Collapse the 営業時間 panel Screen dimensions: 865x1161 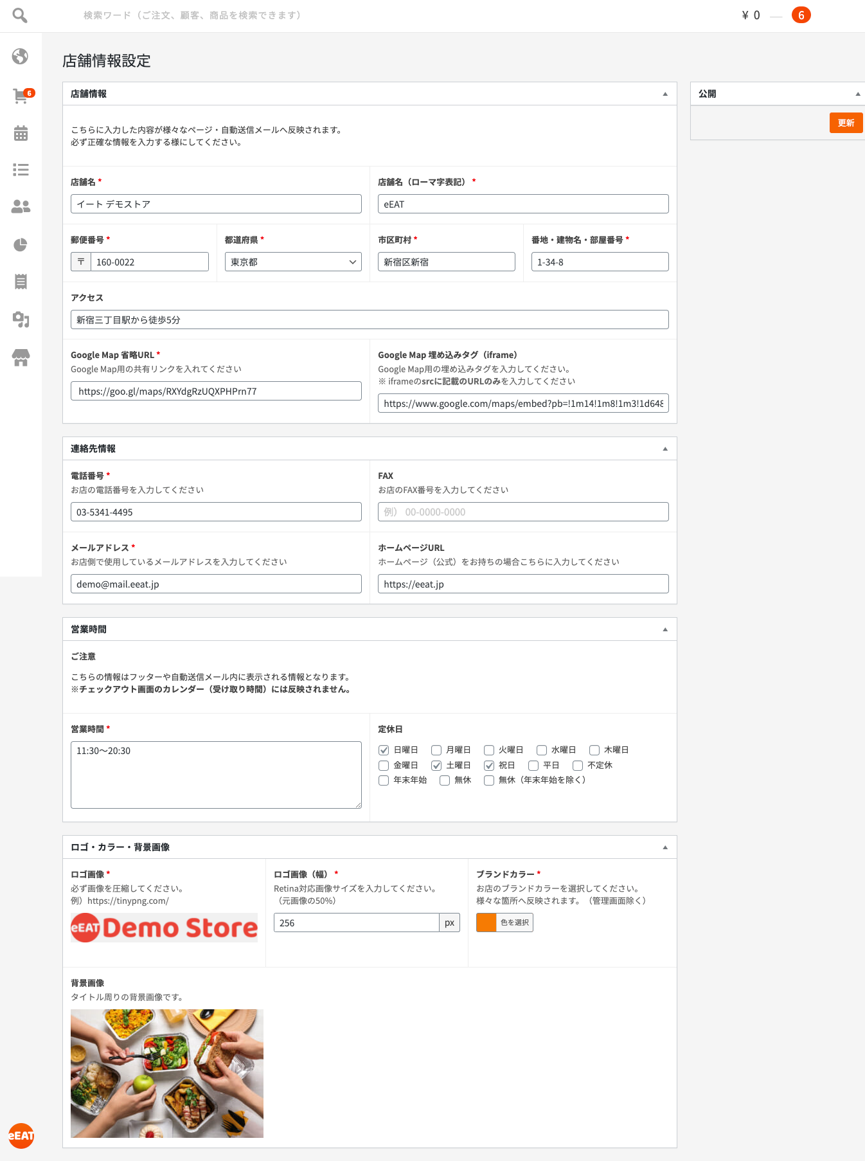click(665, 629)
